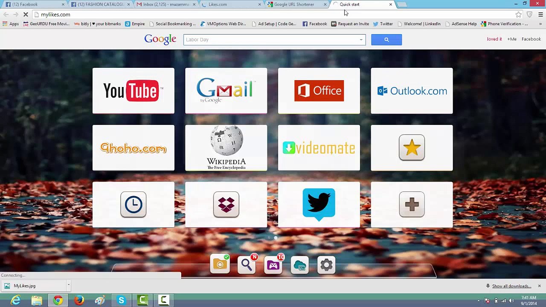Click the +Me link
The height and width of the screenshot is (307, 546).
click(x=512, y=39)
